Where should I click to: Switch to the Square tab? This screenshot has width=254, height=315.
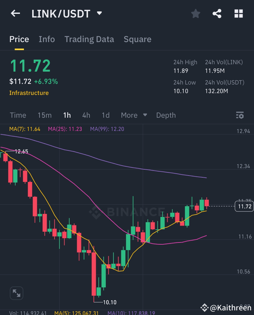coord(137,39)
